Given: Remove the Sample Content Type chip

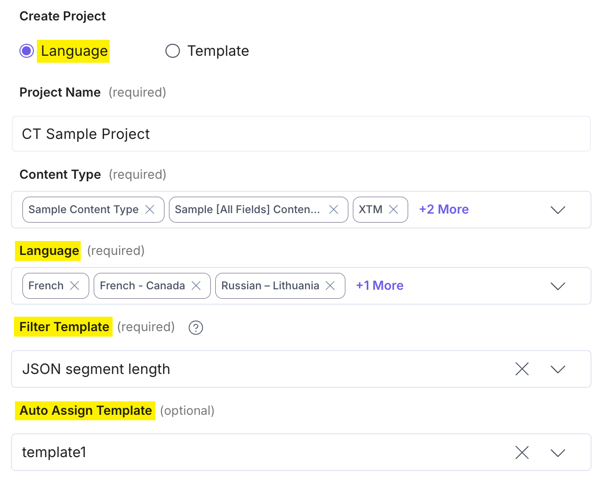Looking at the screenshot, I should (150, 210).
